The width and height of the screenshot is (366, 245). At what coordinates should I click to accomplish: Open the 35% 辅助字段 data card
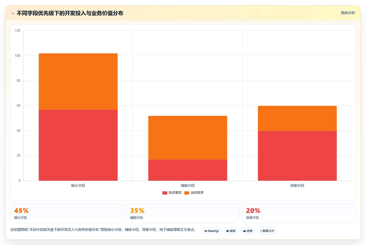click(183, 213)
